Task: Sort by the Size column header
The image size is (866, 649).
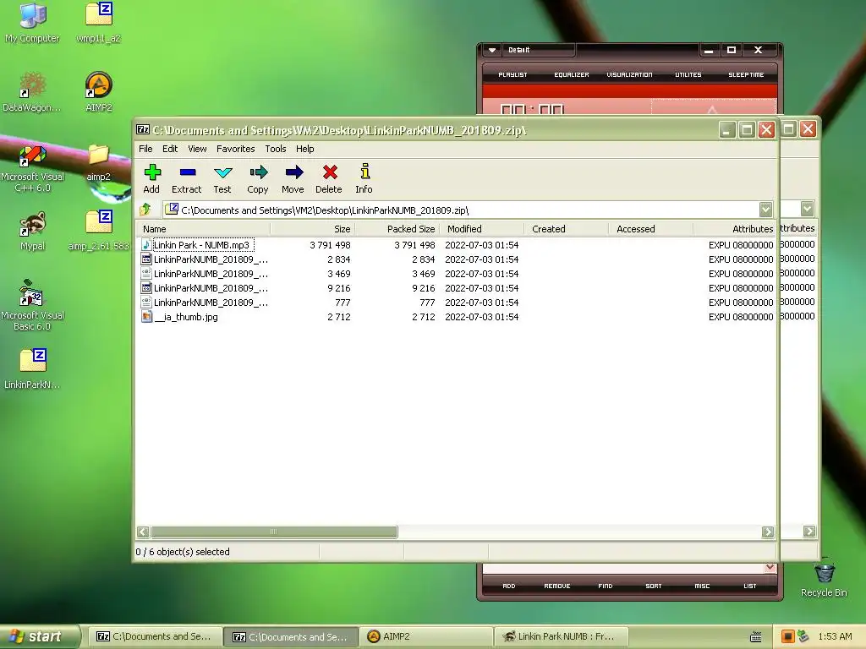Action: 313,229
